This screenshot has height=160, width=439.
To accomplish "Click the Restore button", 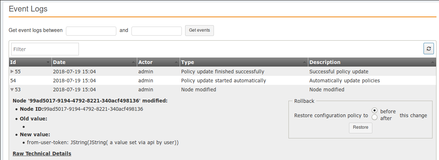I will point(360,128).
